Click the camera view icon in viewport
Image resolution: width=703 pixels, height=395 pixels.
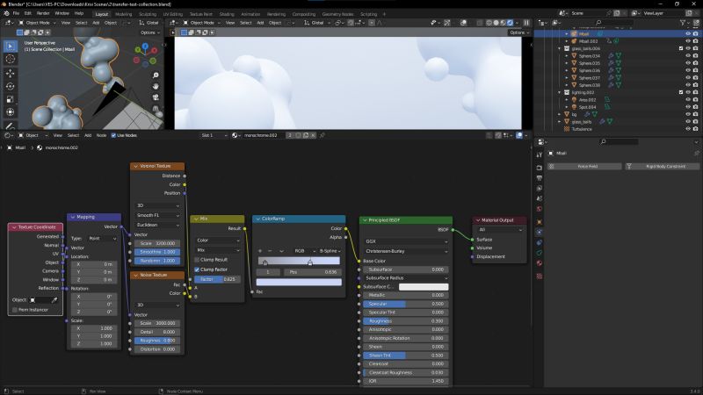tap(156, 97)
